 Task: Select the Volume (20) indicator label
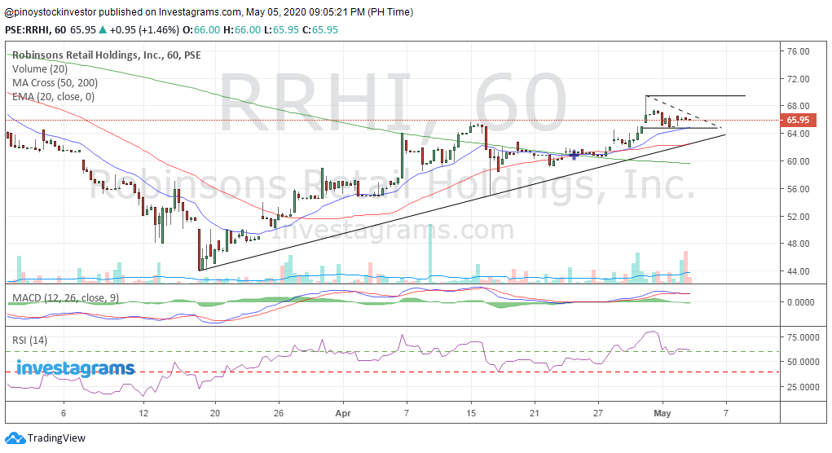40,69
